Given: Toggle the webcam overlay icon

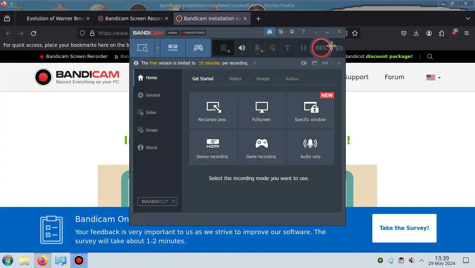Looking at the screenshot, I should pos(224,48).
